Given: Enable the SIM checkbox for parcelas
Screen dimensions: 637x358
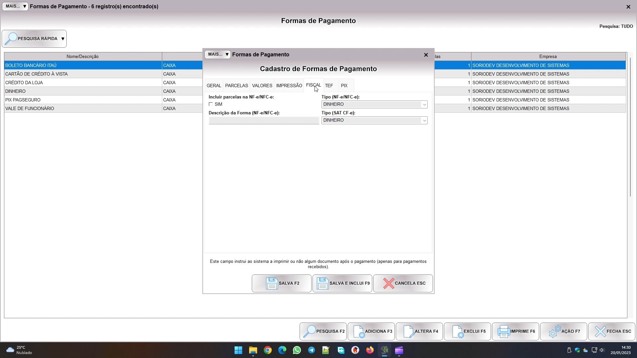Looking at the screenshot, I should (x=211, y=104).
